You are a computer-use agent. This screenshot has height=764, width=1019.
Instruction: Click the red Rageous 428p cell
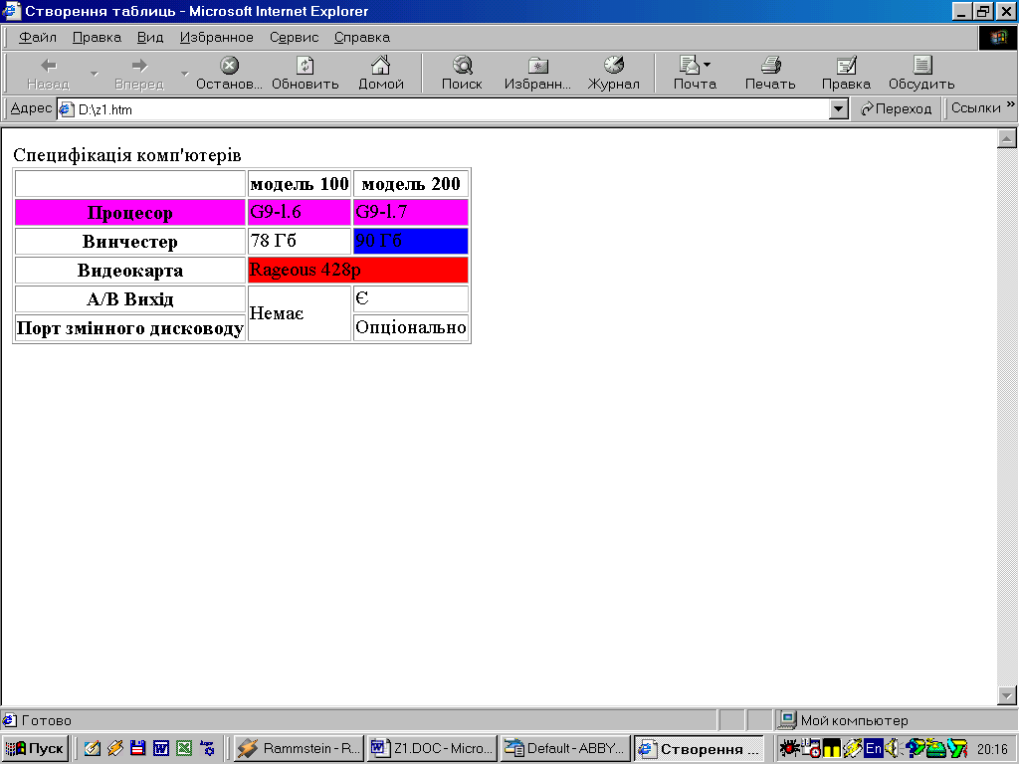pos(358,270)
